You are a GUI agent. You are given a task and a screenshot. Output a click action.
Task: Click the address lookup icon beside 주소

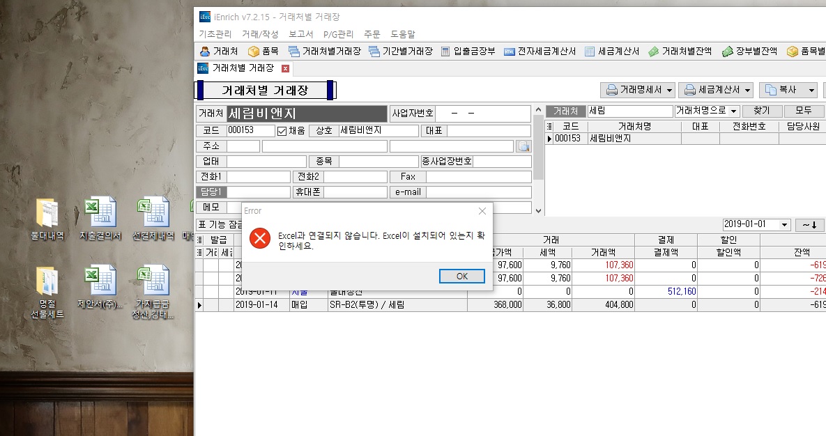point(523,146)
